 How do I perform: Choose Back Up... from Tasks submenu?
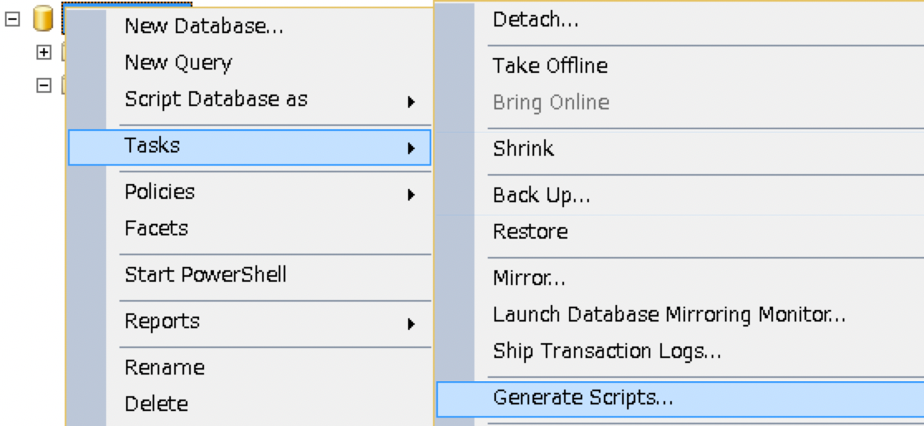(542, 196)
